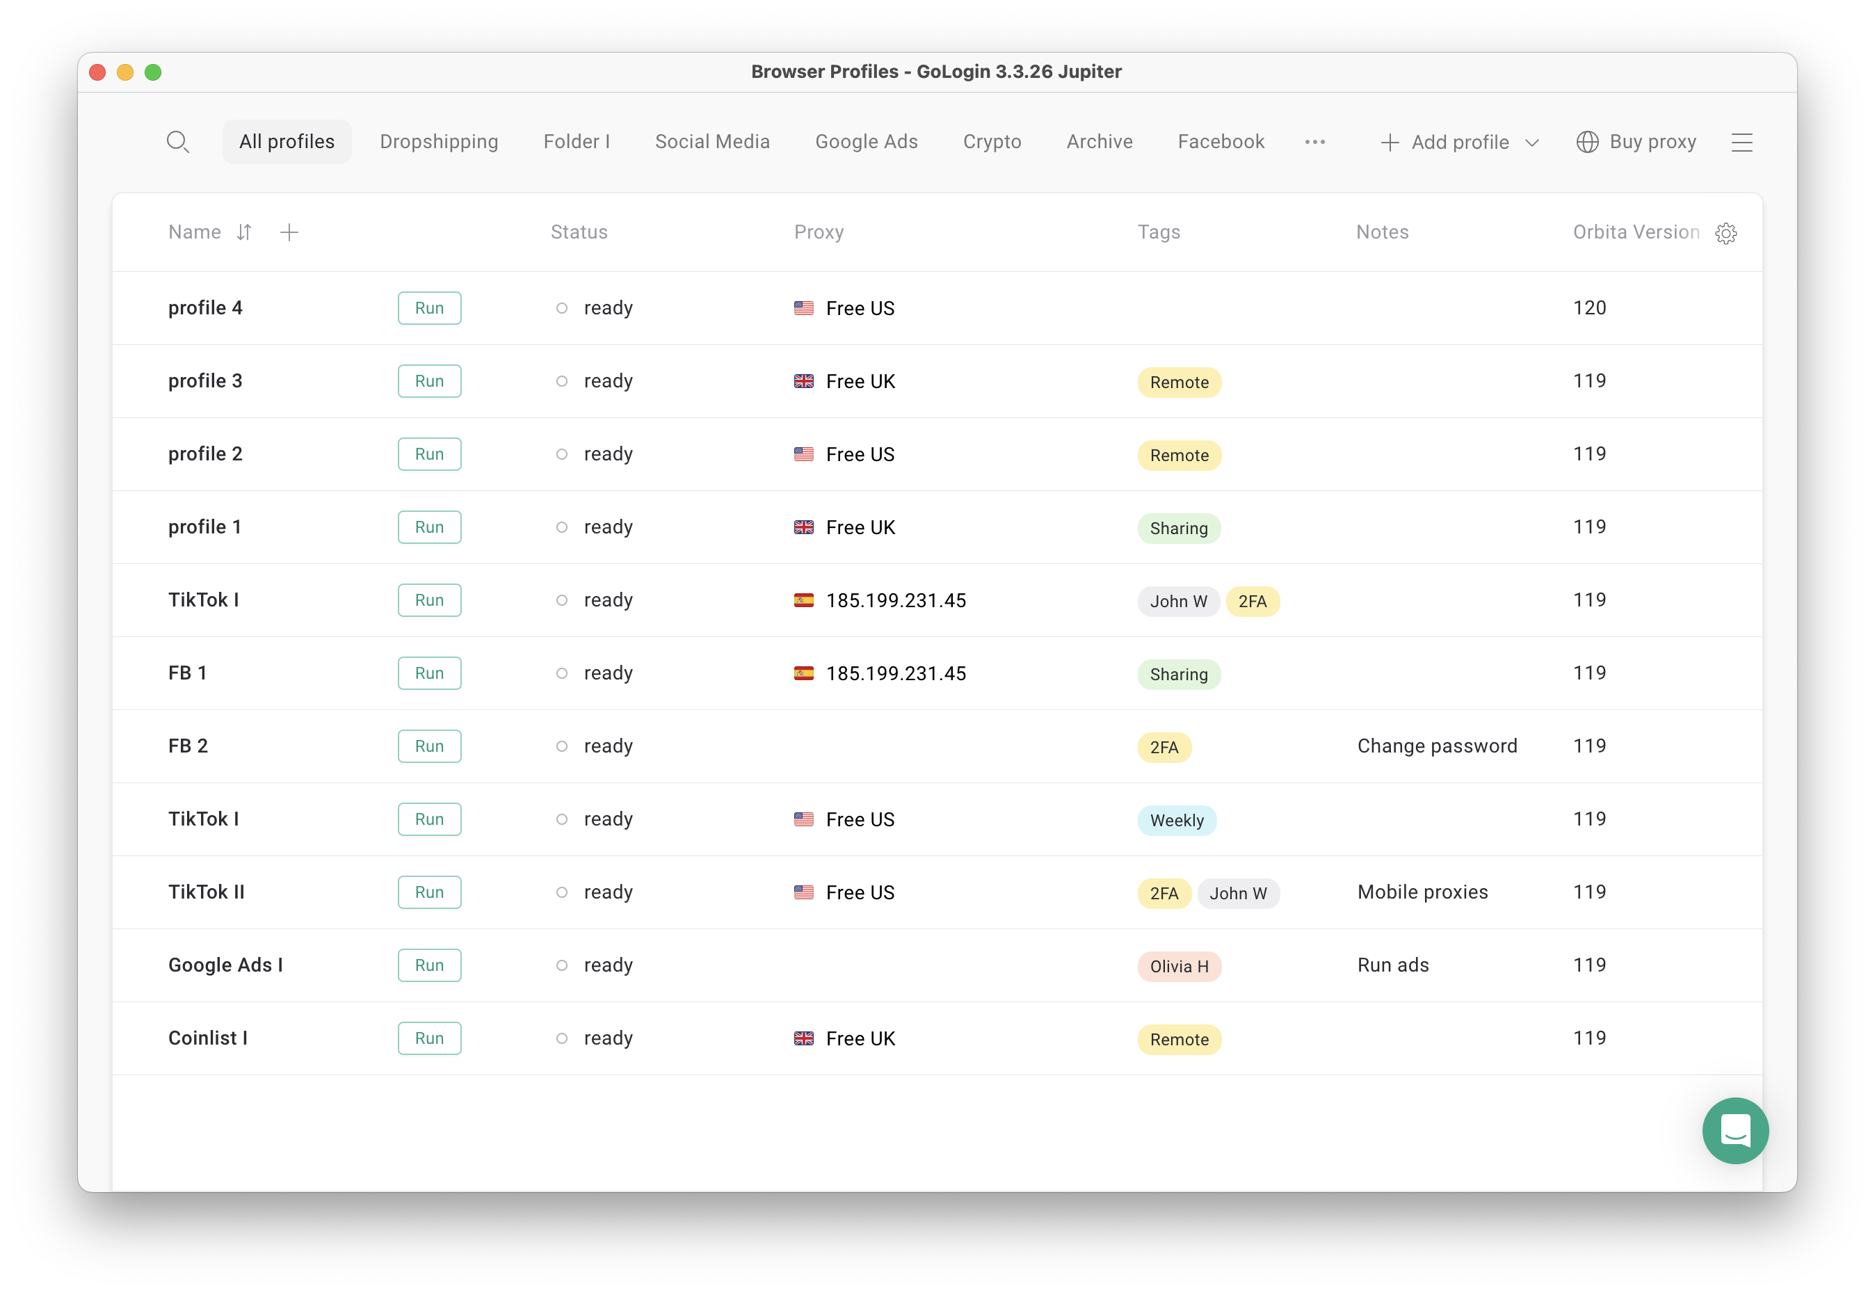Click the Buy proxy button
Image resolution: width=1875 pixels, height=1295 pixels.
click(x=1652, y=141)
